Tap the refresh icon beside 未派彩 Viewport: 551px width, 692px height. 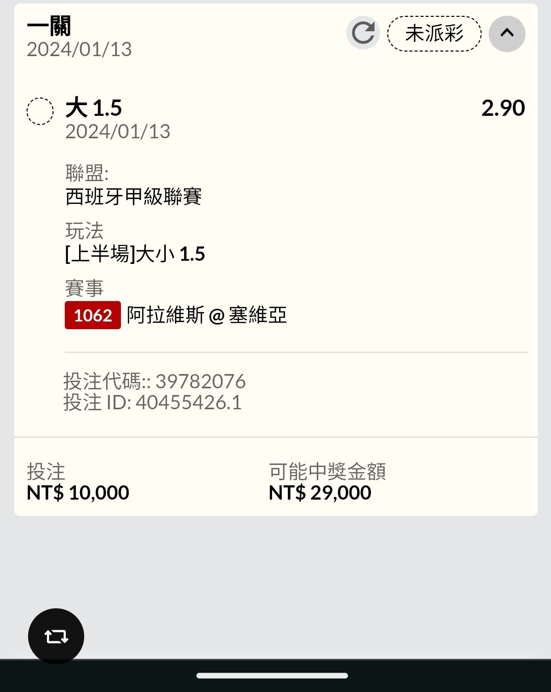pos(363,33)
